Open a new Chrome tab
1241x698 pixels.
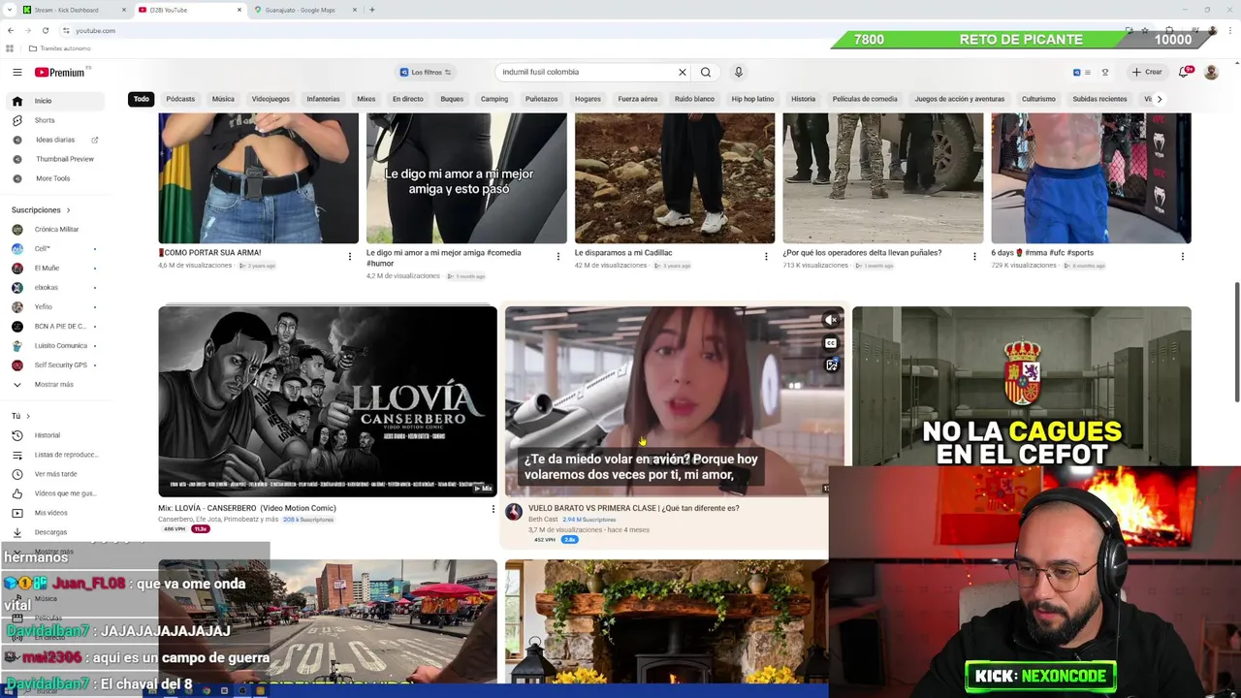[372, 10]
